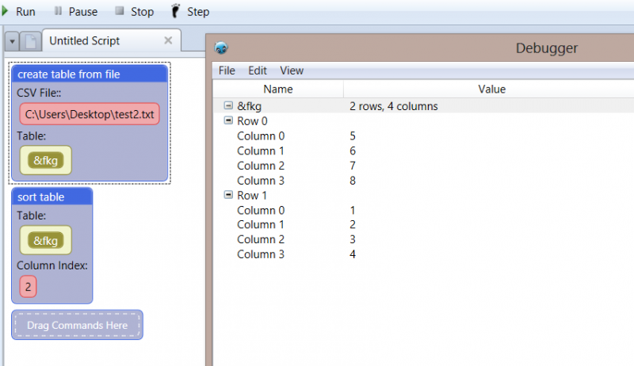Click the Drag Commands Here placeholder
This screenshot has height=366, width=634.
click(77, 325)
